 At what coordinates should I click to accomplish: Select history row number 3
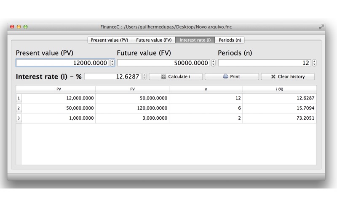19,118
